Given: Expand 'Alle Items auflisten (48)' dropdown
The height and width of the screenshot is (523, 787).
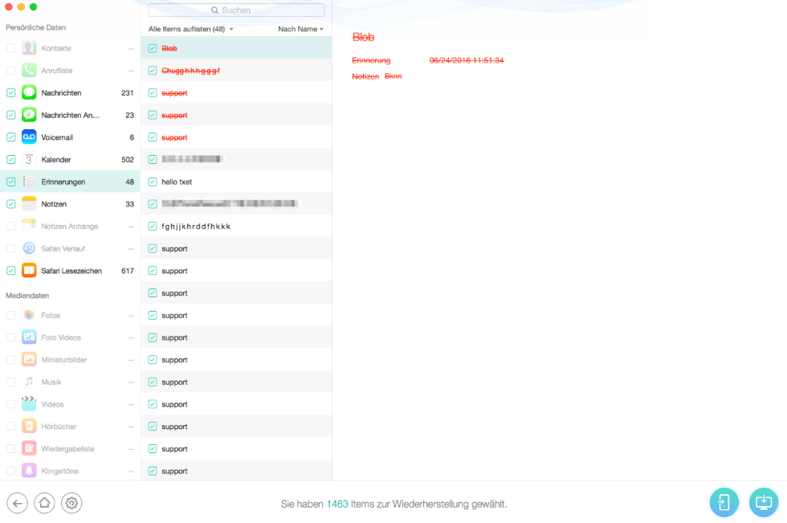Looking at the screenshot, I should coord(191,29).
